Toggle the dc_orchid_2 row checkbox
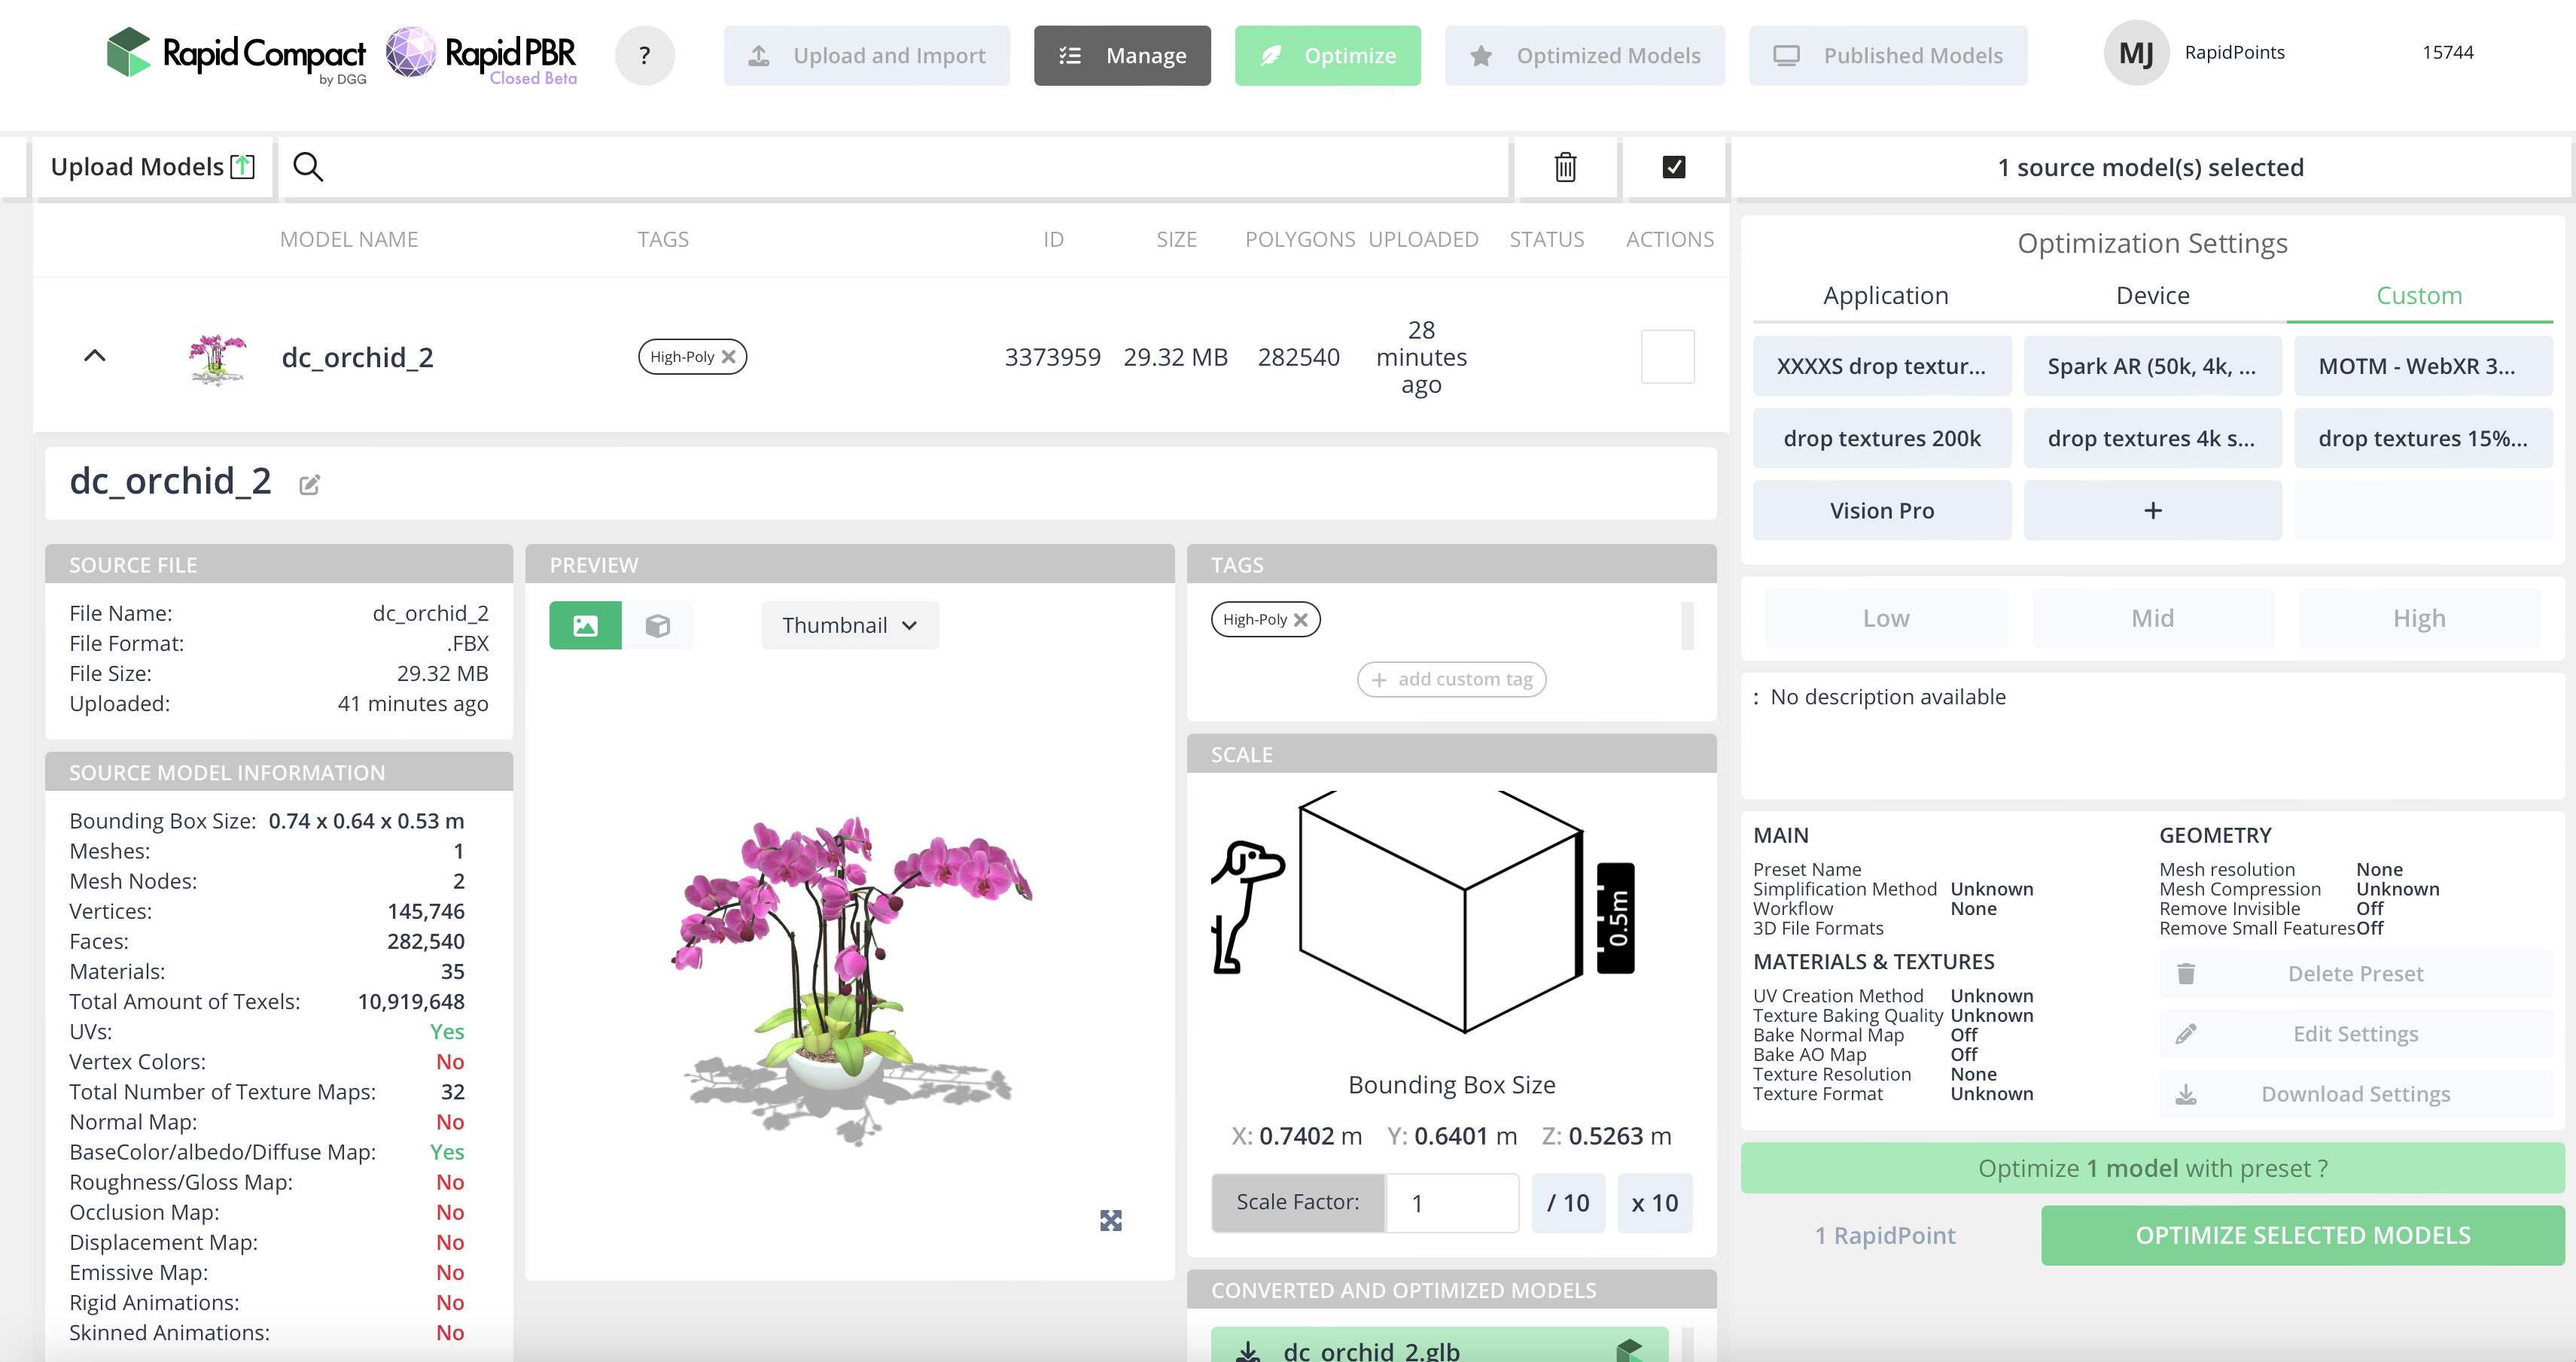The image size is (2576, 1362). click(1667, 357)
